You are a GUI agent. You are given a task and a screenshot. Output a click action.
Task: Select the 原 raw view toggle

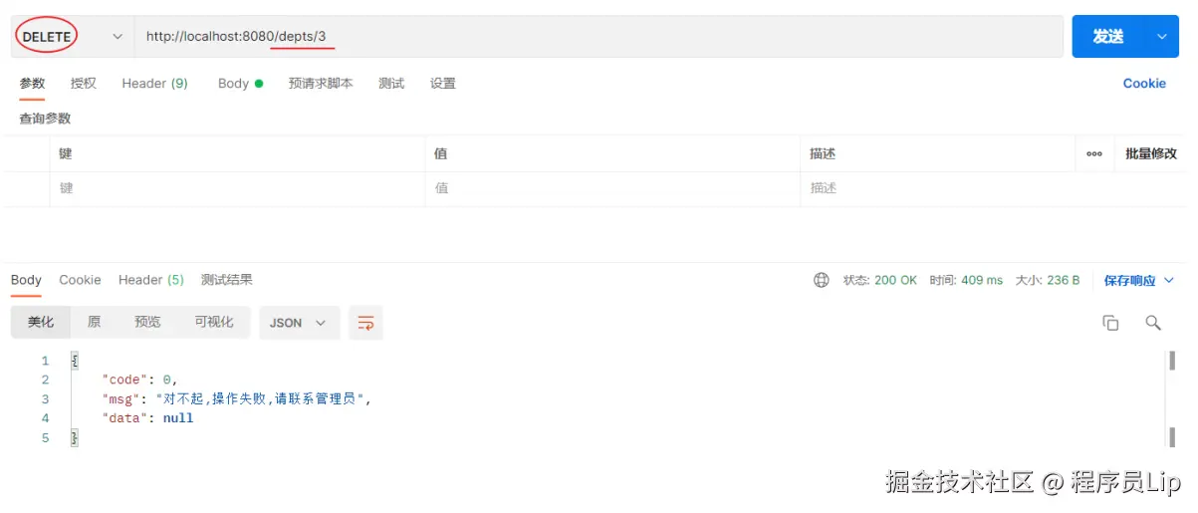click(94, 323)
